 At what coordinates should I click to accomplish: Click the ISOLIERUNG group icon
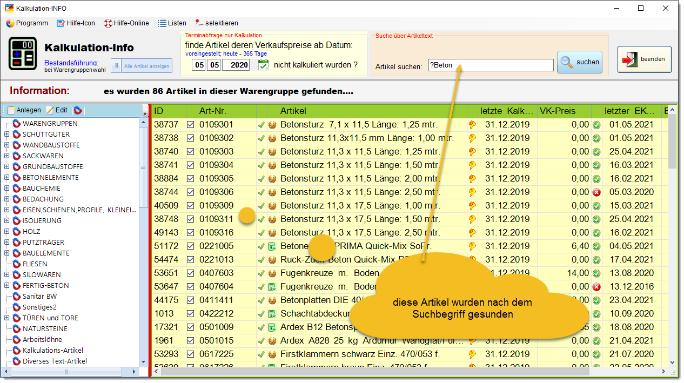[x=16, y=221]
